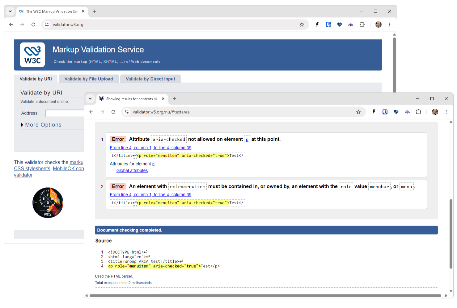Image resolution: width=457 pixels, height=308 pixels.
Task: Open the Extensions puzzle menu in the back window
Action: click(362, 25)
